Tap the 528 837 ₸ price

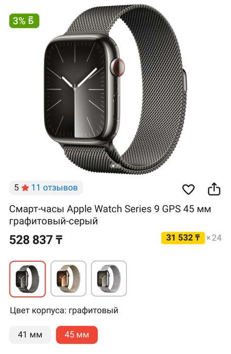36,240
